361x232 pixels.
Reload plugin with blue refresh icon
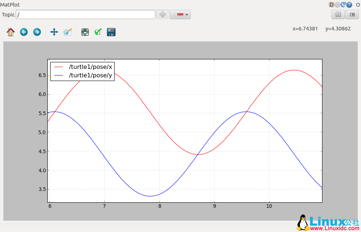[343, 5]
